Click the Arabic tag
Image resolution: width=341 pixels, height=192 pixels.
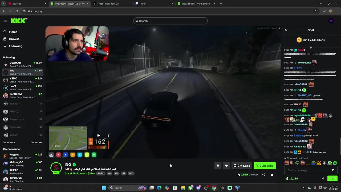(x=101, y=174)
